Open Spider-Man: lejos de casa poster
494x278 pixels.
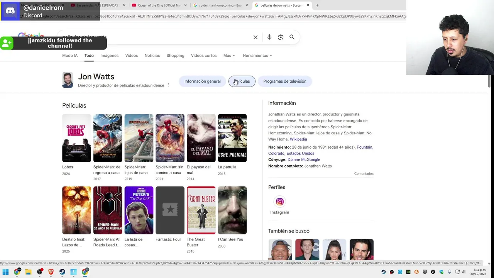coord(139,138)
